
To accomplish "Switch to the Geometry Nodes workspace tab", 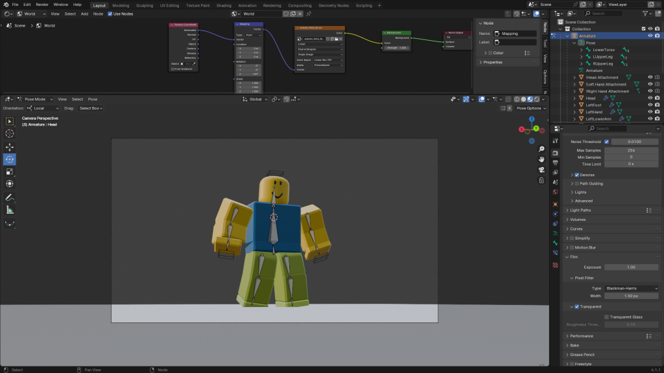I will click(334, 5).
